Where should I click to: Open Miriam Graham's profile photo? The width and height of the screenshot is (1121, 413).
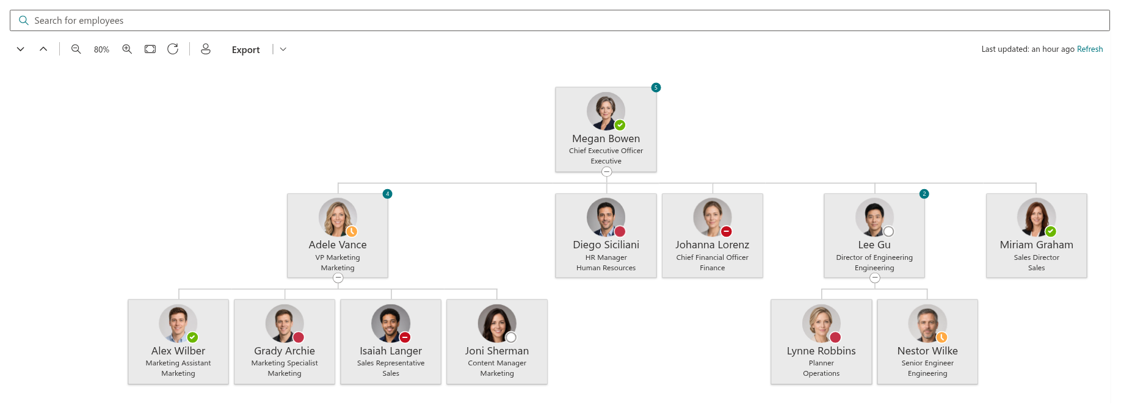(1036, 217)
